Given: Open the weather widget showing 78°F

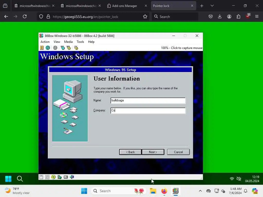Looking at the screenshot, I should coord(17,191).
